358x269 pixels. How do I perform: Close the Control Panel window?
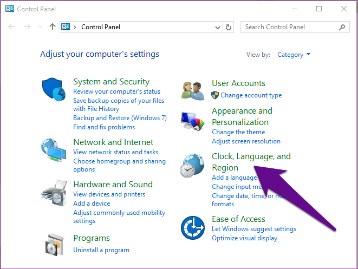pos(343,9)
